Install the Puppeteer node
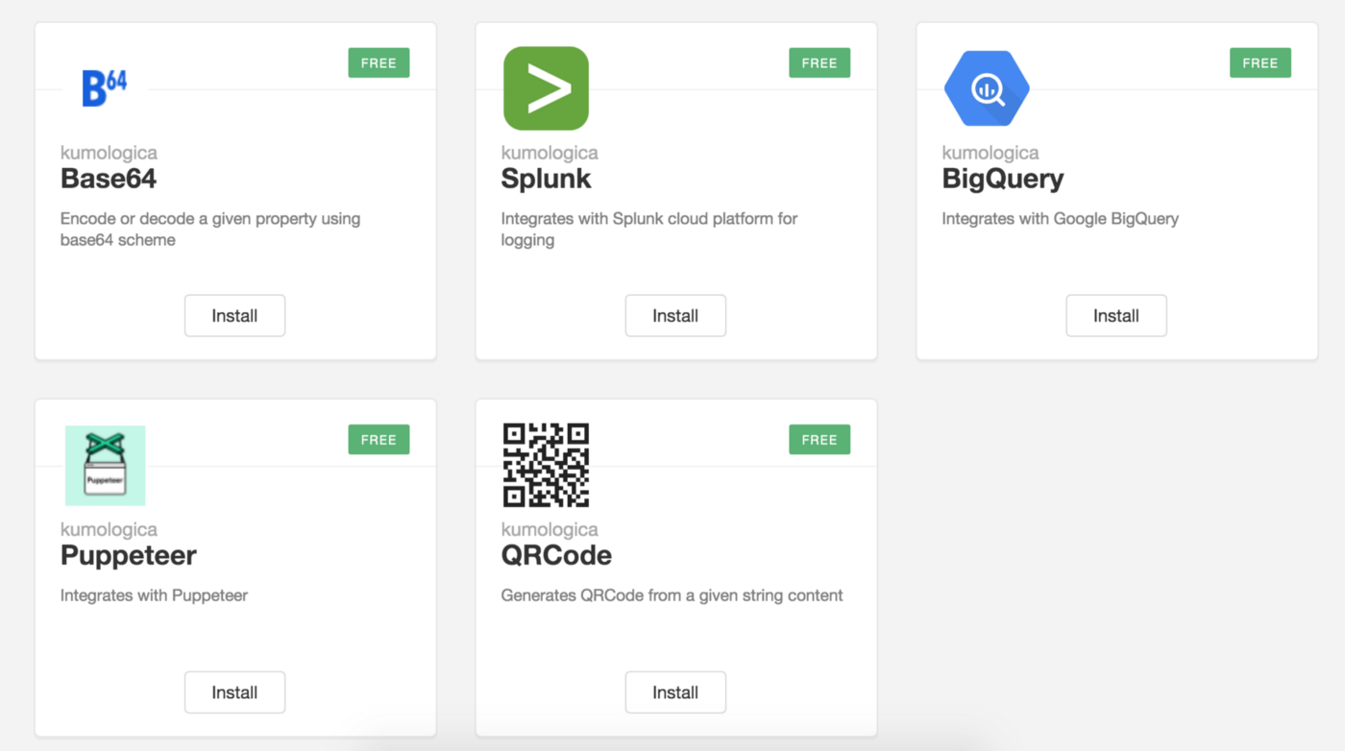The height and width of the screenshot is (751, 1345). (x=234, y=692)
